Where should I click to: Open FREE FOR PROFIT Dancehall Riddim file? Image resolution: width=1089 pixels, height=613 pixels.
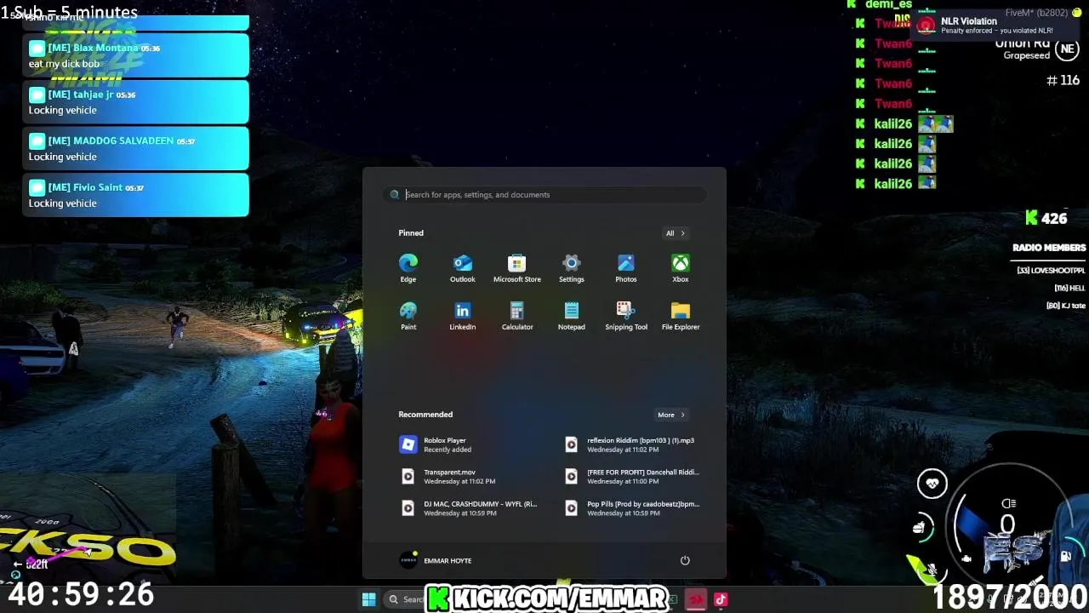633,476
